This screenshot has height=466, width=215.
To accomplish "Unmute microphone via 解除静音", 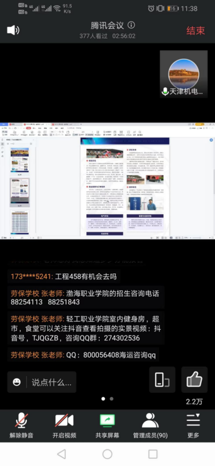I will 22,425.
